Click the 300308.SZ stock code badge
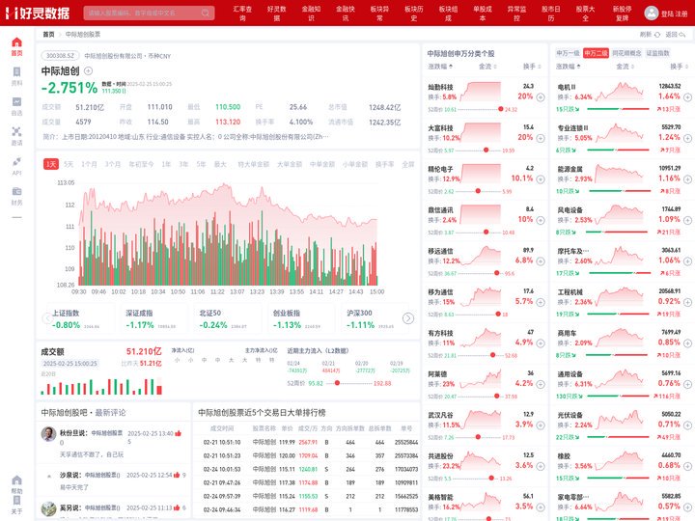 point(60,56)
